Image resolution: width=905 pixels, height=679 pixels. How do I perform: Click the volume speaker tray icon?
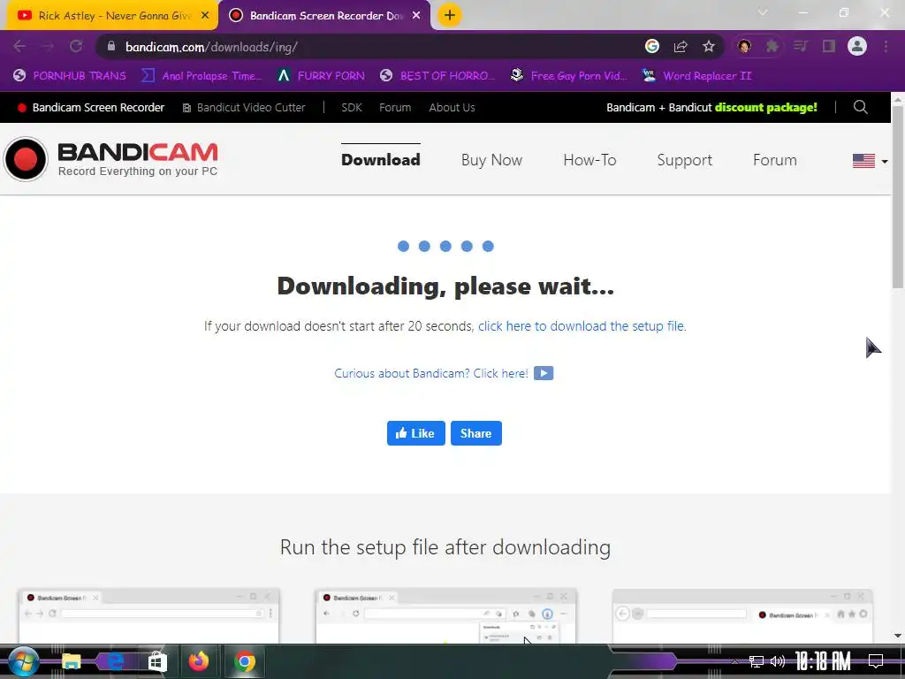[x=778, y=661]
